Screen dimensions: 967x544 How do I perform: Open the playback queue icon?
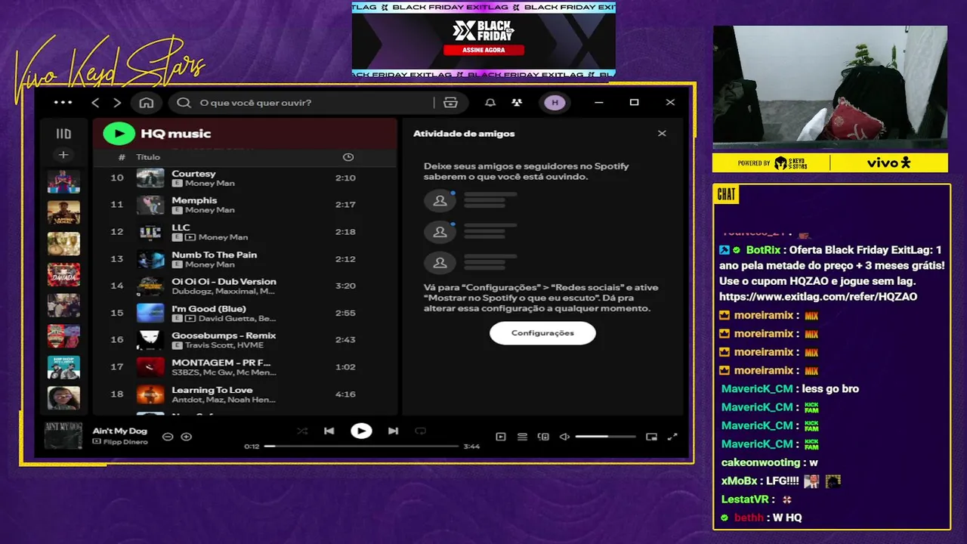522,437
